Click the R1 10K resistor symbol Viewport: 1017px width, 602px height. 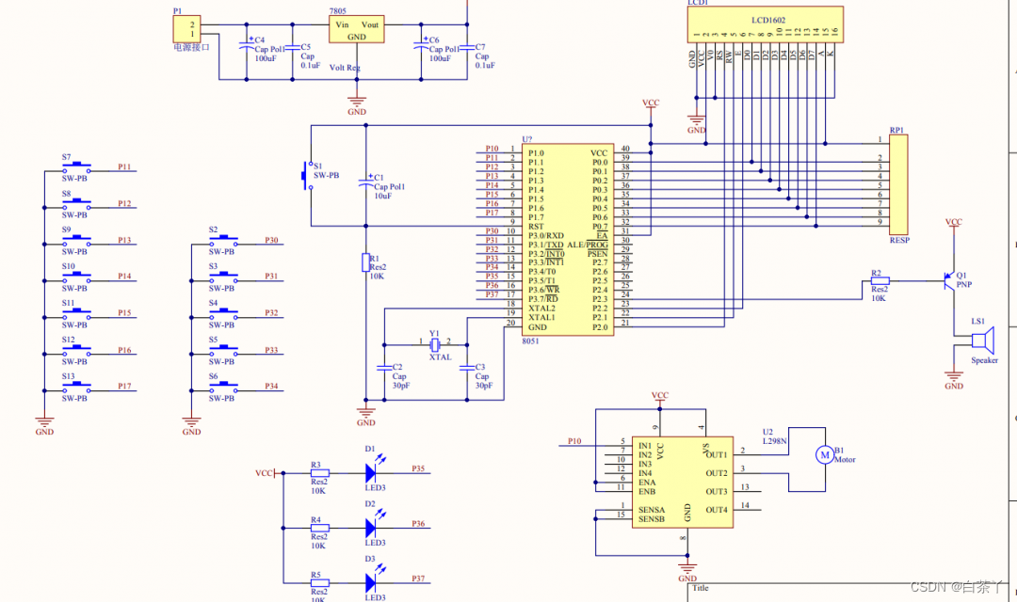(365, 262)
